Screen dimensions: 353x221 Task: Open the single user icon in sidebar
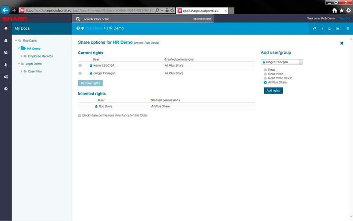6,40
